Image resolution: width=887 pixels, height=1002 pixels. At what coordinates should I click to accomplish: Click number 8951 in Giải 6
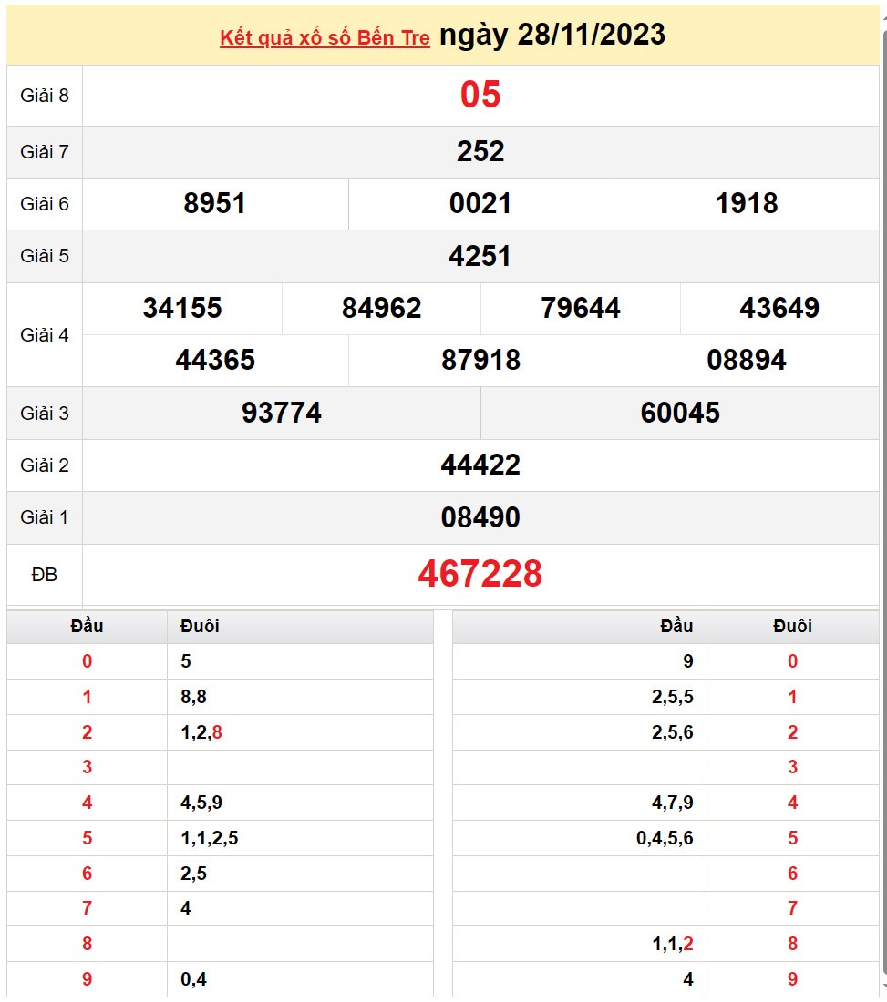(214, 204)
